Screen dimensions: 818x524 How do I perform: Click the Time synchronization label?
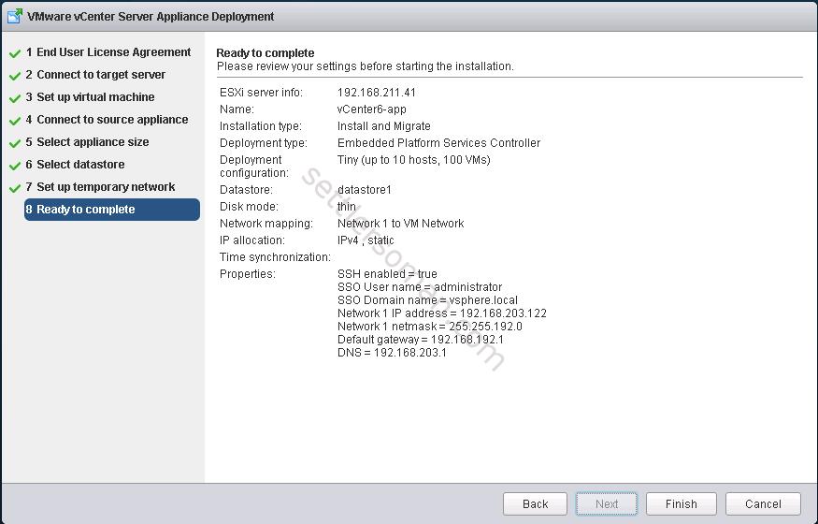275,256
